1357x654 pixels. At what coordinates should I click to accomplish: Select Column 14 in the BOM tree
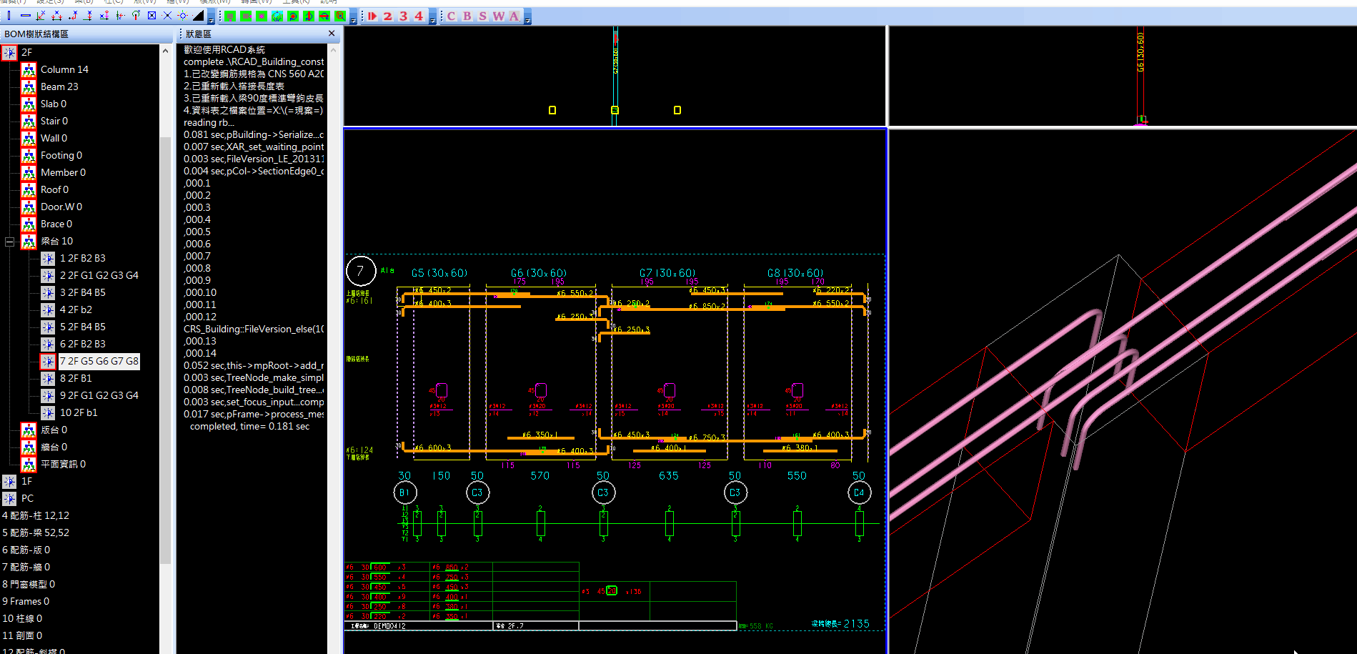64,69
